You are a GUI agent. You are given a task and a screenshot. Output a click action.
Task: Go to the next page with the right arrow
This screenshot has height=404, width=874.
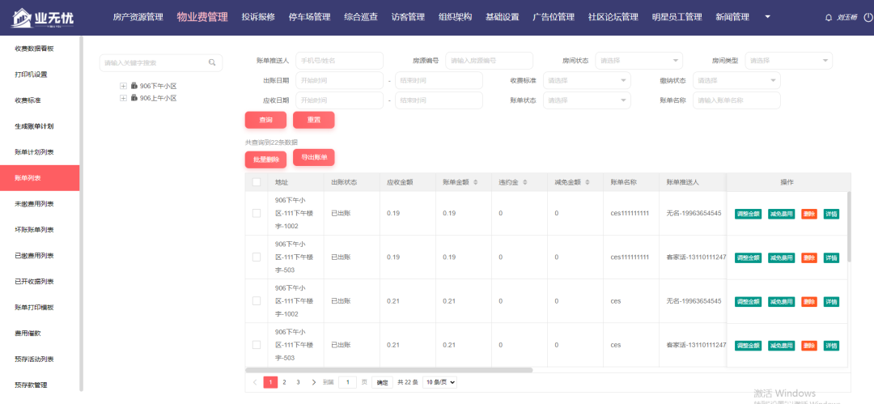pyautogui.click(x=314, y=382)
